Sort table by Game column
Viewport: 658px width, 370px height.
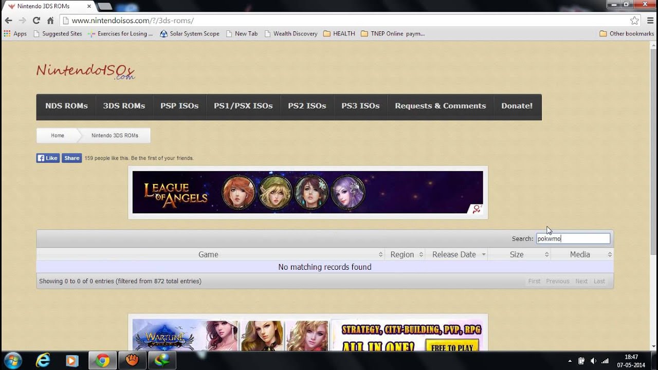210,254
